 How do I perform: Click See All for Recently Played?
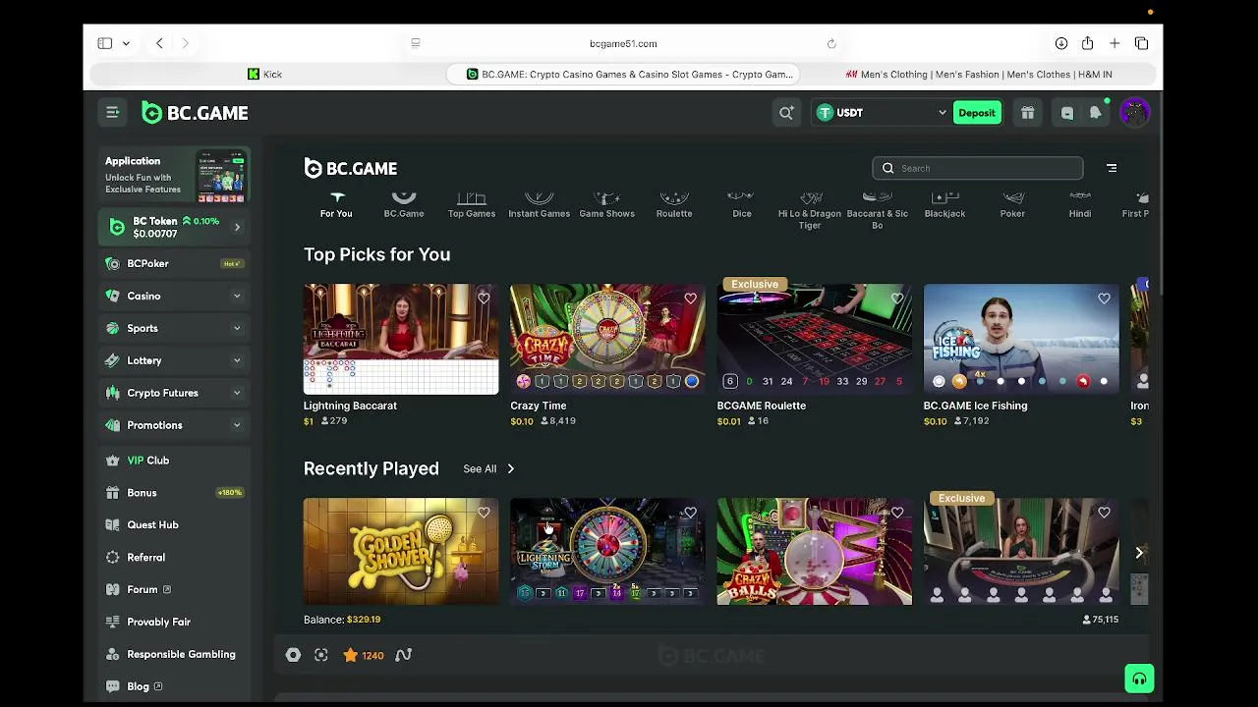click(x=488, y=468)
